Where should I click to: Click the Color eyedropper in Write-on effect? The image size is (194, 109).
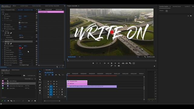pyautogui.click(x=22, y=48)
